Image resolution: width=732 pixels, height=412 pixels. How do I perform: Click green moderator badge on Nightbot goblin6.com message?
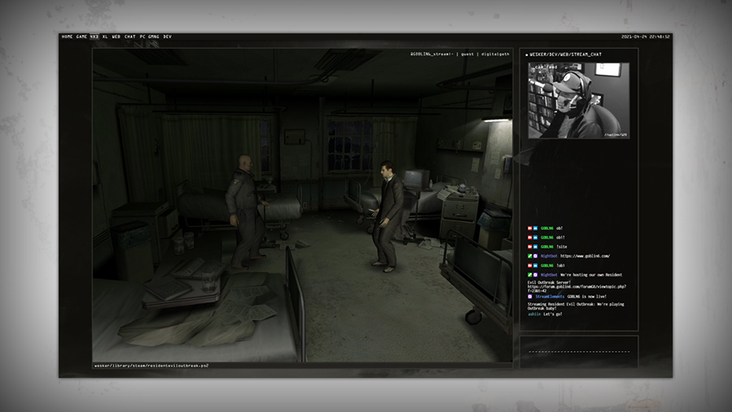[x=529, y=256]
